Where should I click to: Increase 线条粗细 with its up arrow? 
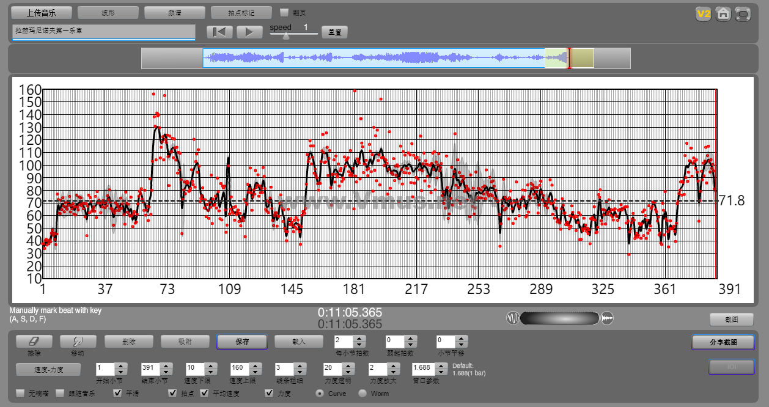301,366
